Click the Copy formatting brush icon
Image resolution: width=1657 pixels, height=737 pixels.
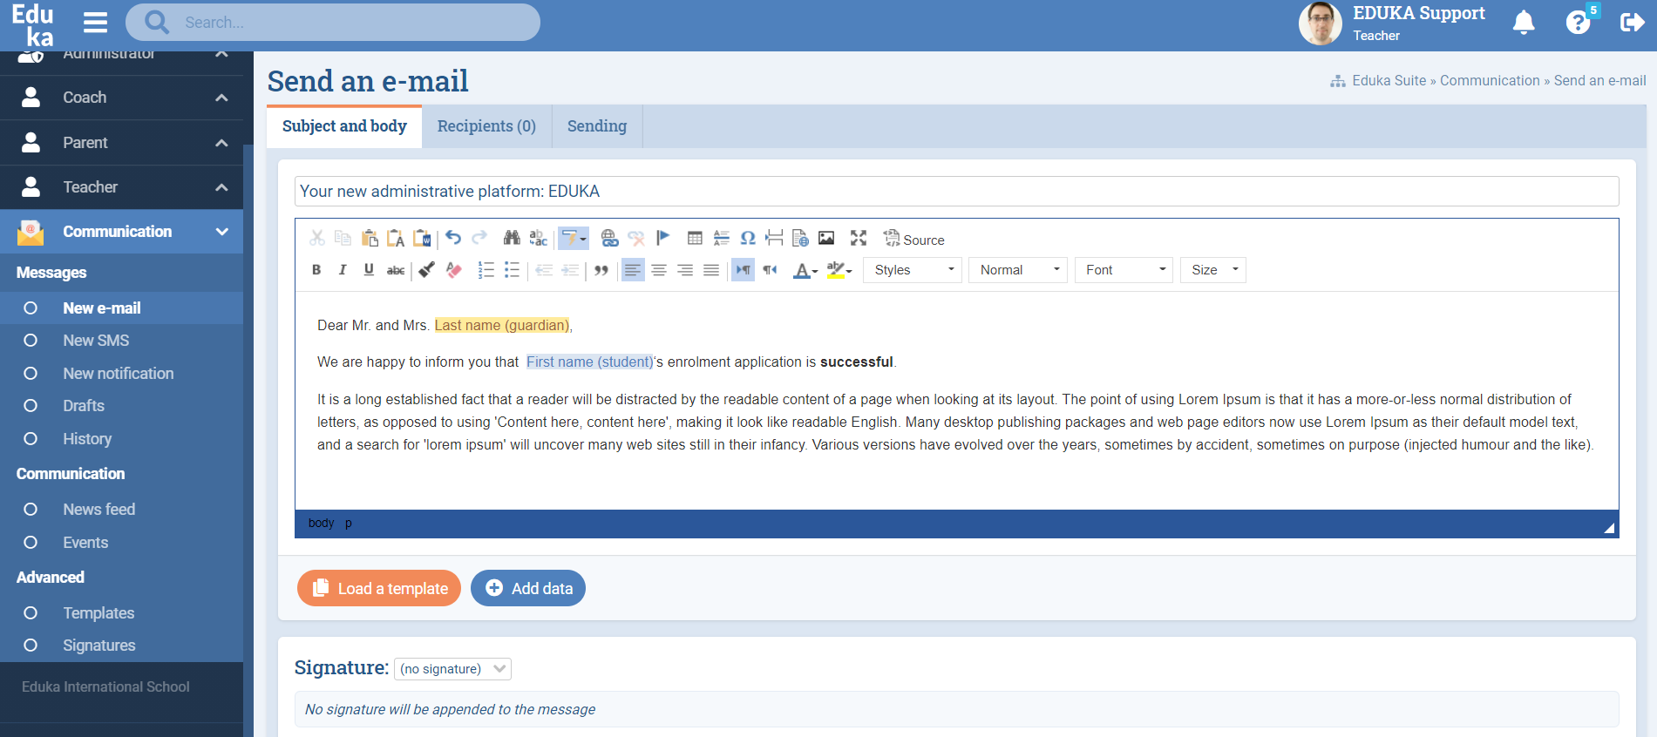(426, 270)
